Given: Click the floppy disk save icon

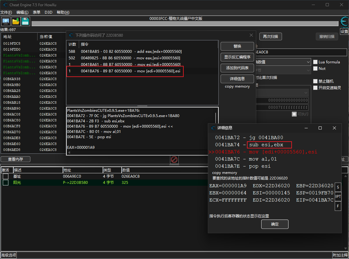Looking at the screenshot, I should tap(25, 21).
